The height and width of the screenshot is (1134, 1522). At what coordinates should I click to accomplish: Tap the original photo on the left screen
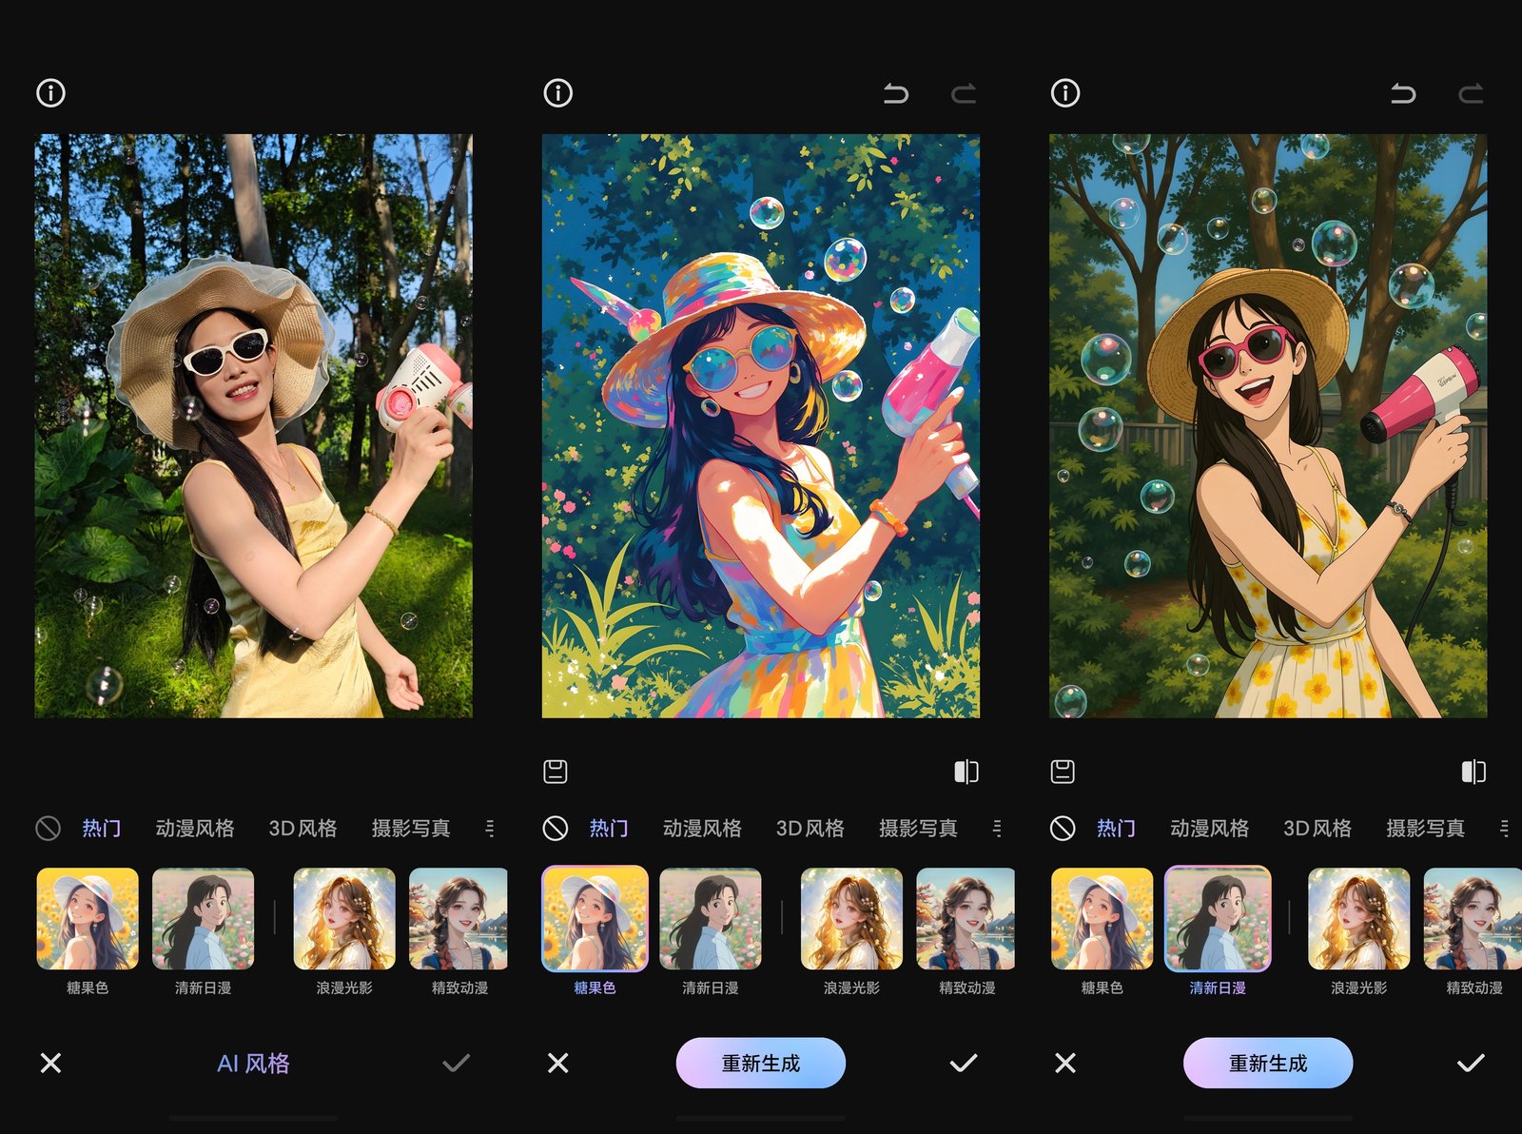254,426
